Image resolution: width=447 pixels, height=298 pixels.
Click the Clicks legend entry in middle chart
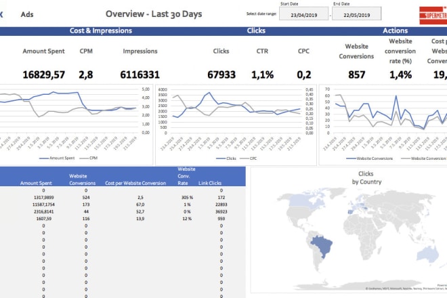(x=226, y=158)
